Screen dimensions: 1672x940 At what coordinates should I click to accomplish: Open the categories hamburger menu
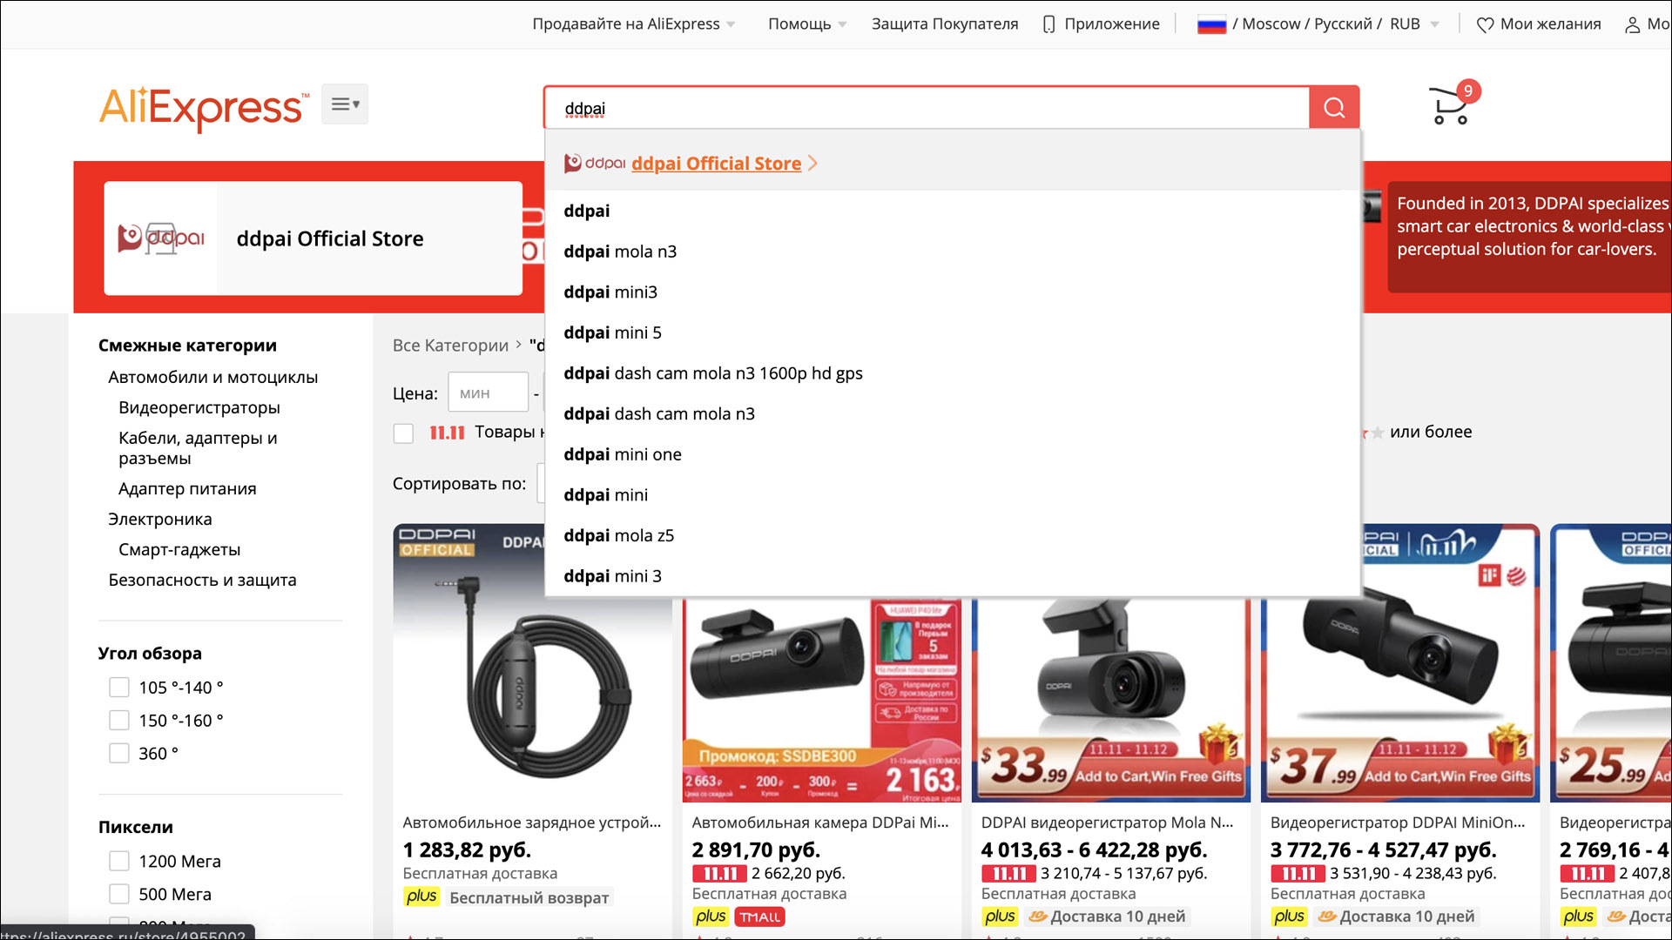pos(345,104)
